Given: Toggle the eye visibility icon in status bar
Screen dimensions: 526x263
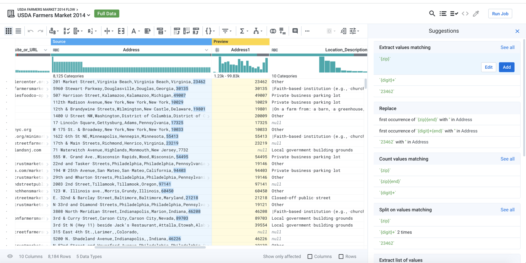Looking at the screenshot, I should pos(10,257).
